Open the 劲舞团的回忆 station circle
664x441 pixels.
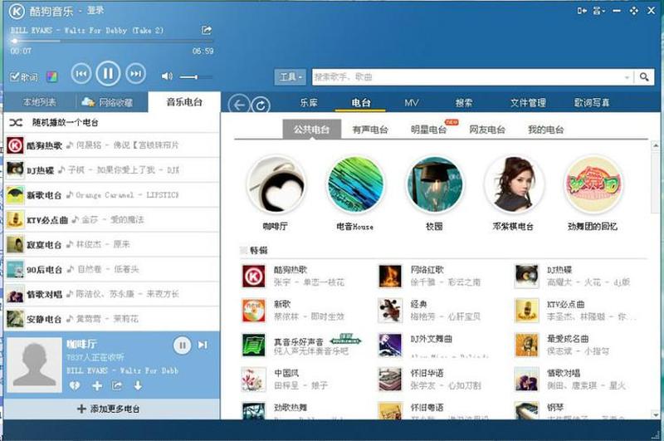[593, 184]
